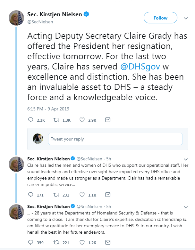Like the main tweet with 2.9K likes
The height and width of the screenshot is (250, 195).
82,120
